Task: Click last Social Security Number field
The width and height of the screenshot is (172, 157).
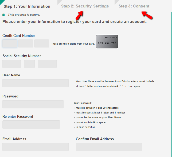Action: click(47, 64)
